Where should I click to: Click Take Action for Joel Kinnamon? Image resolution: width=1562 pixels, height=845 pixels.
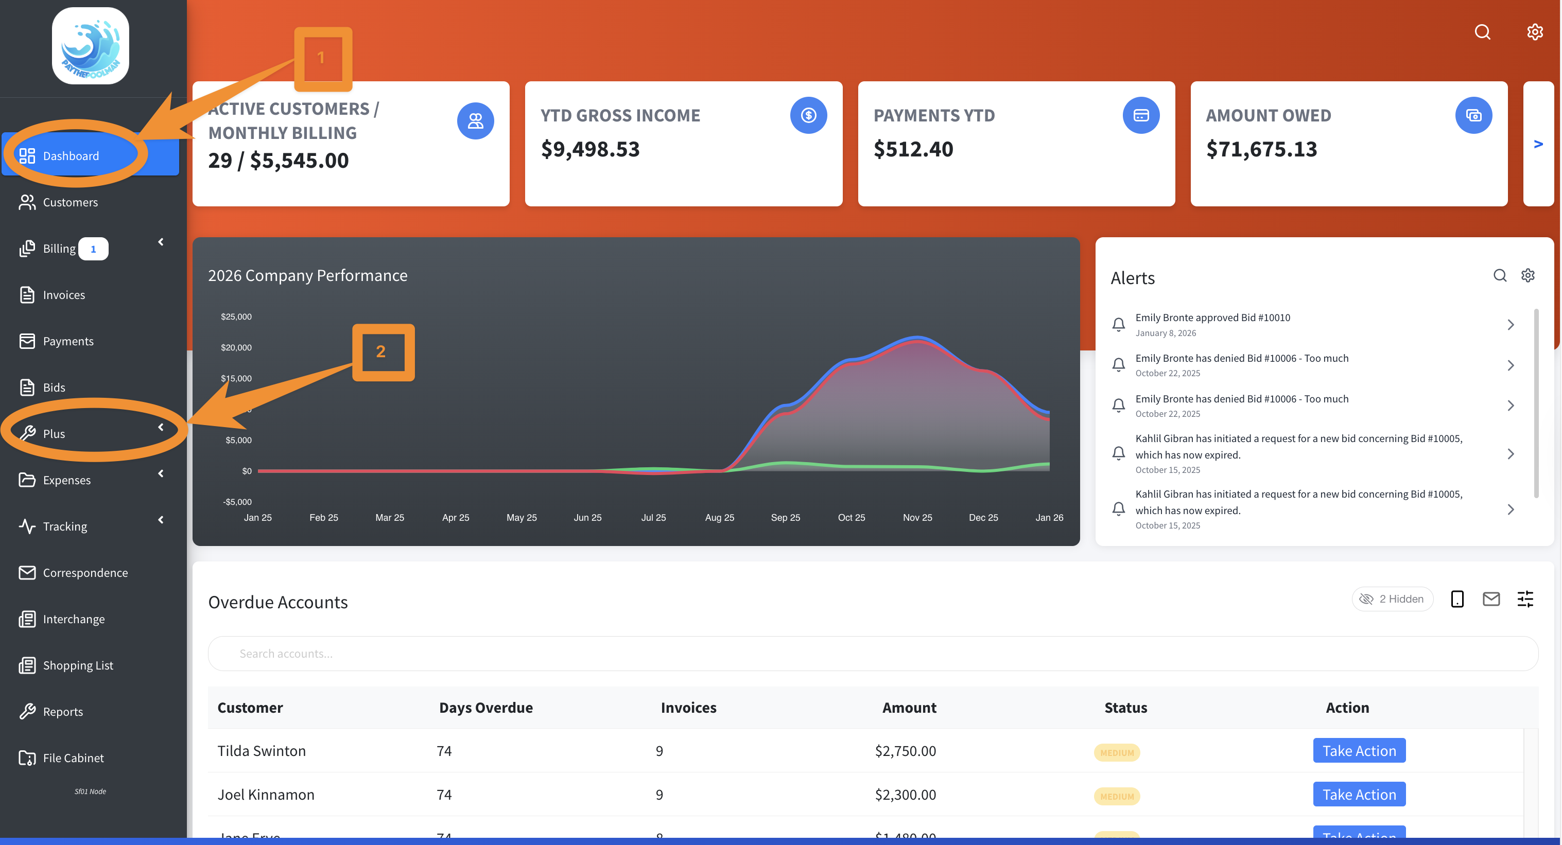point(1359,794)
